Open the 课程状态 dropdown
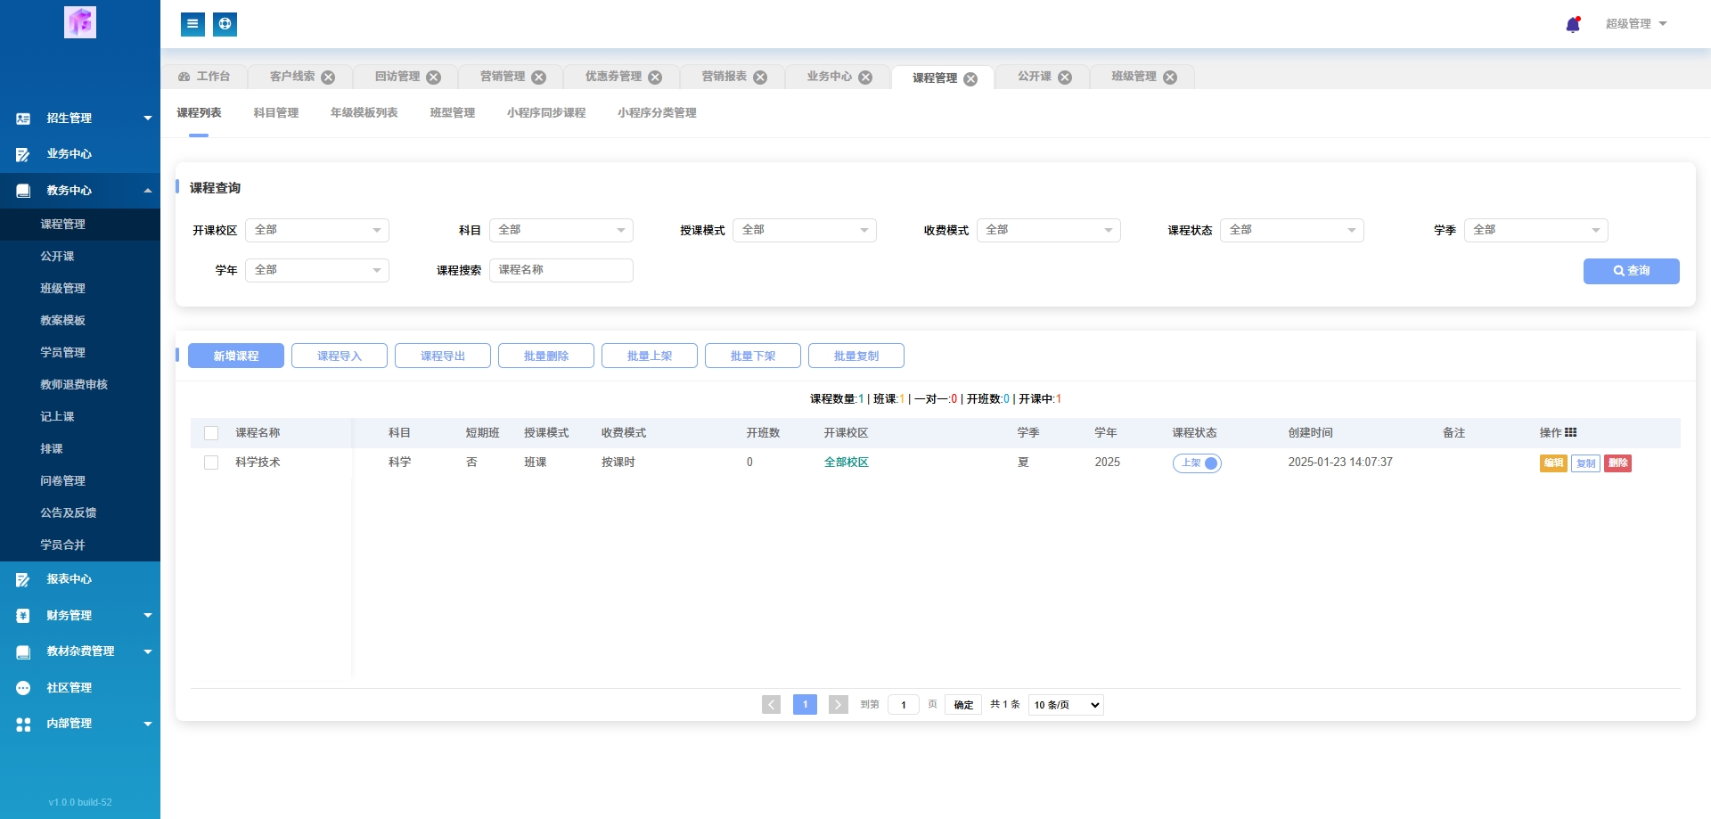 click(x=1292, y=230)
